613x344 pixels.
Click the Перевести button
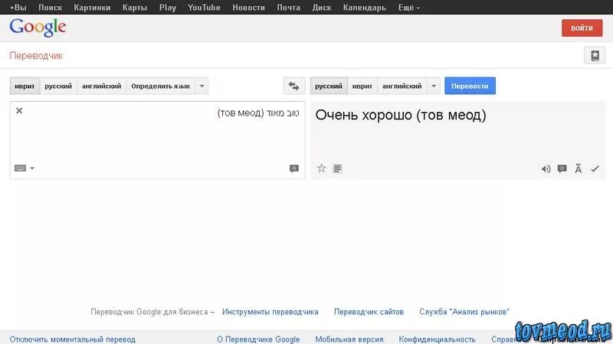click(470, 86)
